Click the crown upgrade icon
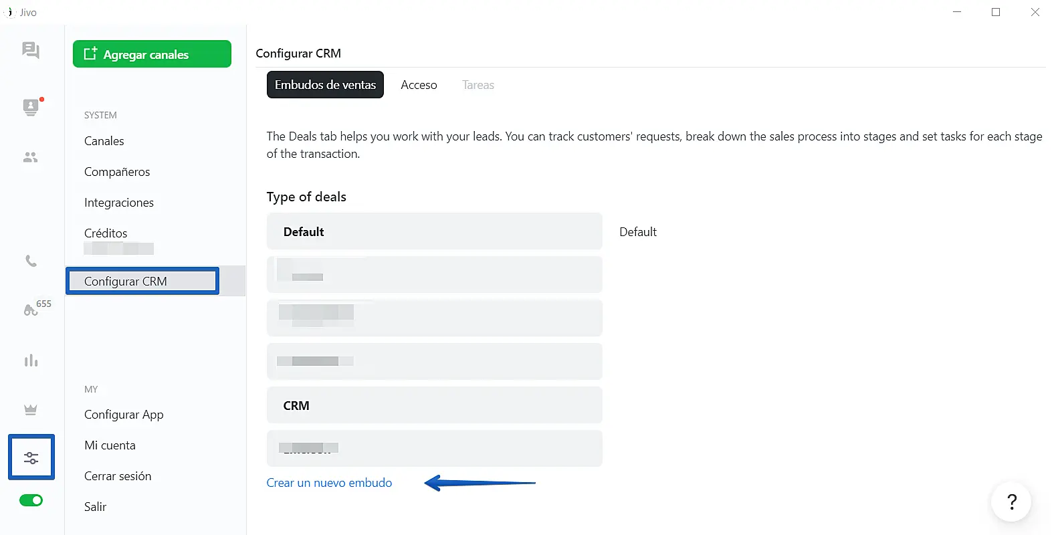The height and width of the screenshot is (535, 1054). 31,410
